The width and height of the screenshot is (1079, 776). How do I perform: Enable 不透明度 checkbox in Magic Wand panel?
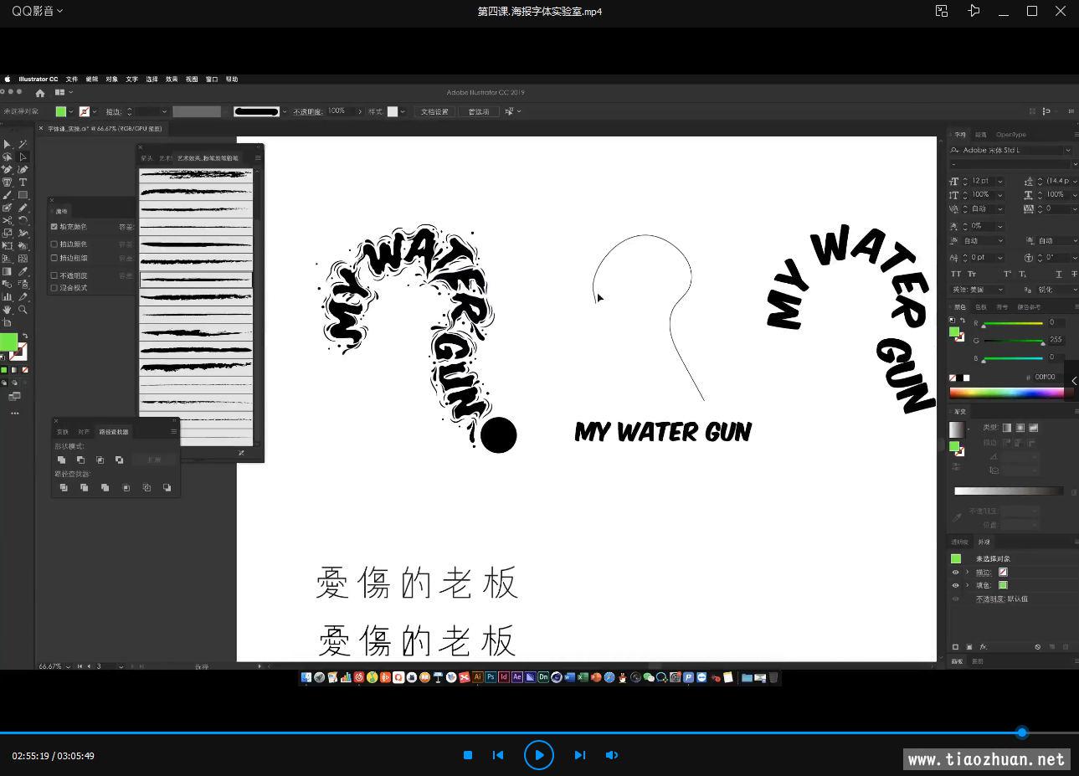[x=54, y=275]
